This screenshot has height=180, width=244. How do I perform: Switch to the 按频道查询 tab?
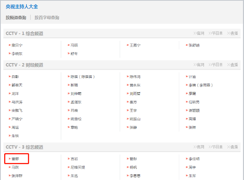16,18
